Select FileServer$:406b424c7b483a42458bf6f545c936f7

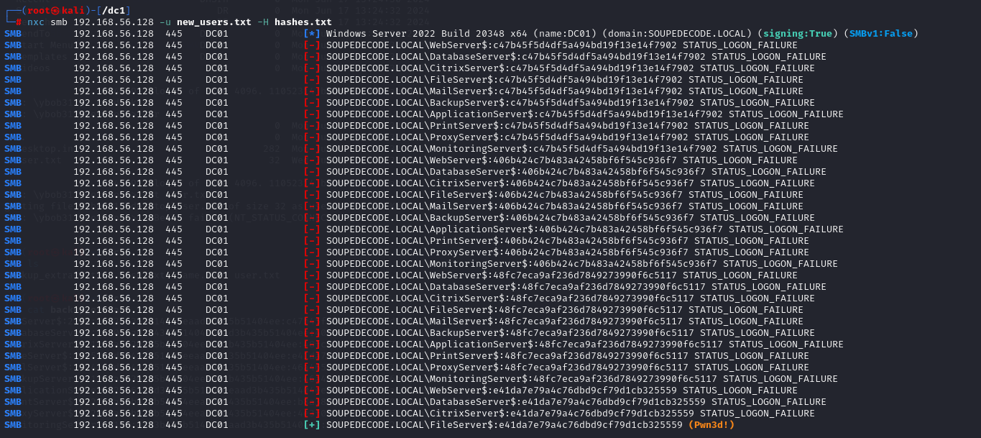click(556, 195)
